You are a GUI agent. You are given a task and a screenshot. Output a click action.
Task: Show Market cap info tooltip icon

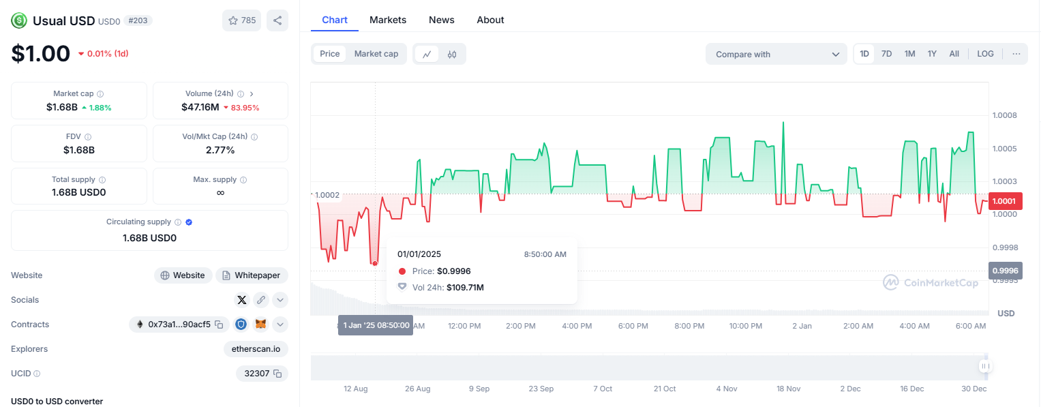100,94
